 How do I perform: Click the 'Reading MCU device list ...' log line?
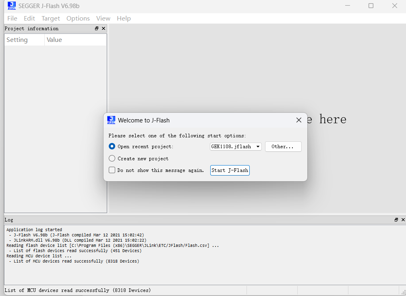(x=39, y=256)
